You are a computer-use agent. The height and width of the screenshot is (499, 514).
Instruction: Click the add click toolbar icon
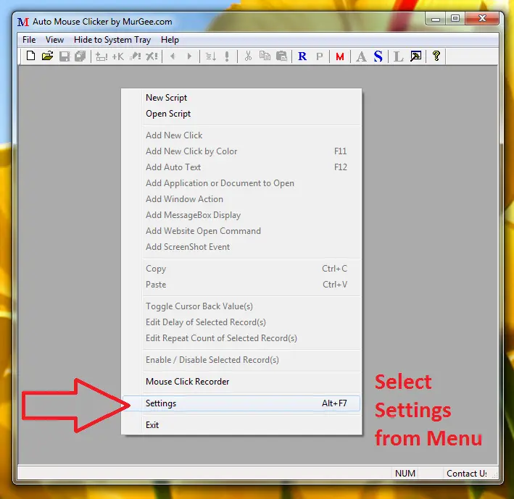tap(101, 56)
